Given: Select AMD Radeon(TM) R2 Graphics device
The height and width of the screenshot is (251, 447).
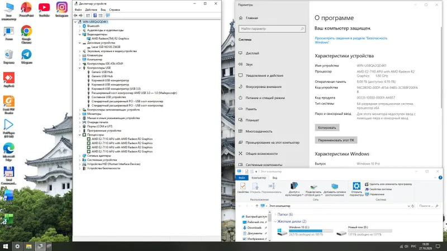Looking at the screenshot, I should pyautogui.click(x=110, y=38).
